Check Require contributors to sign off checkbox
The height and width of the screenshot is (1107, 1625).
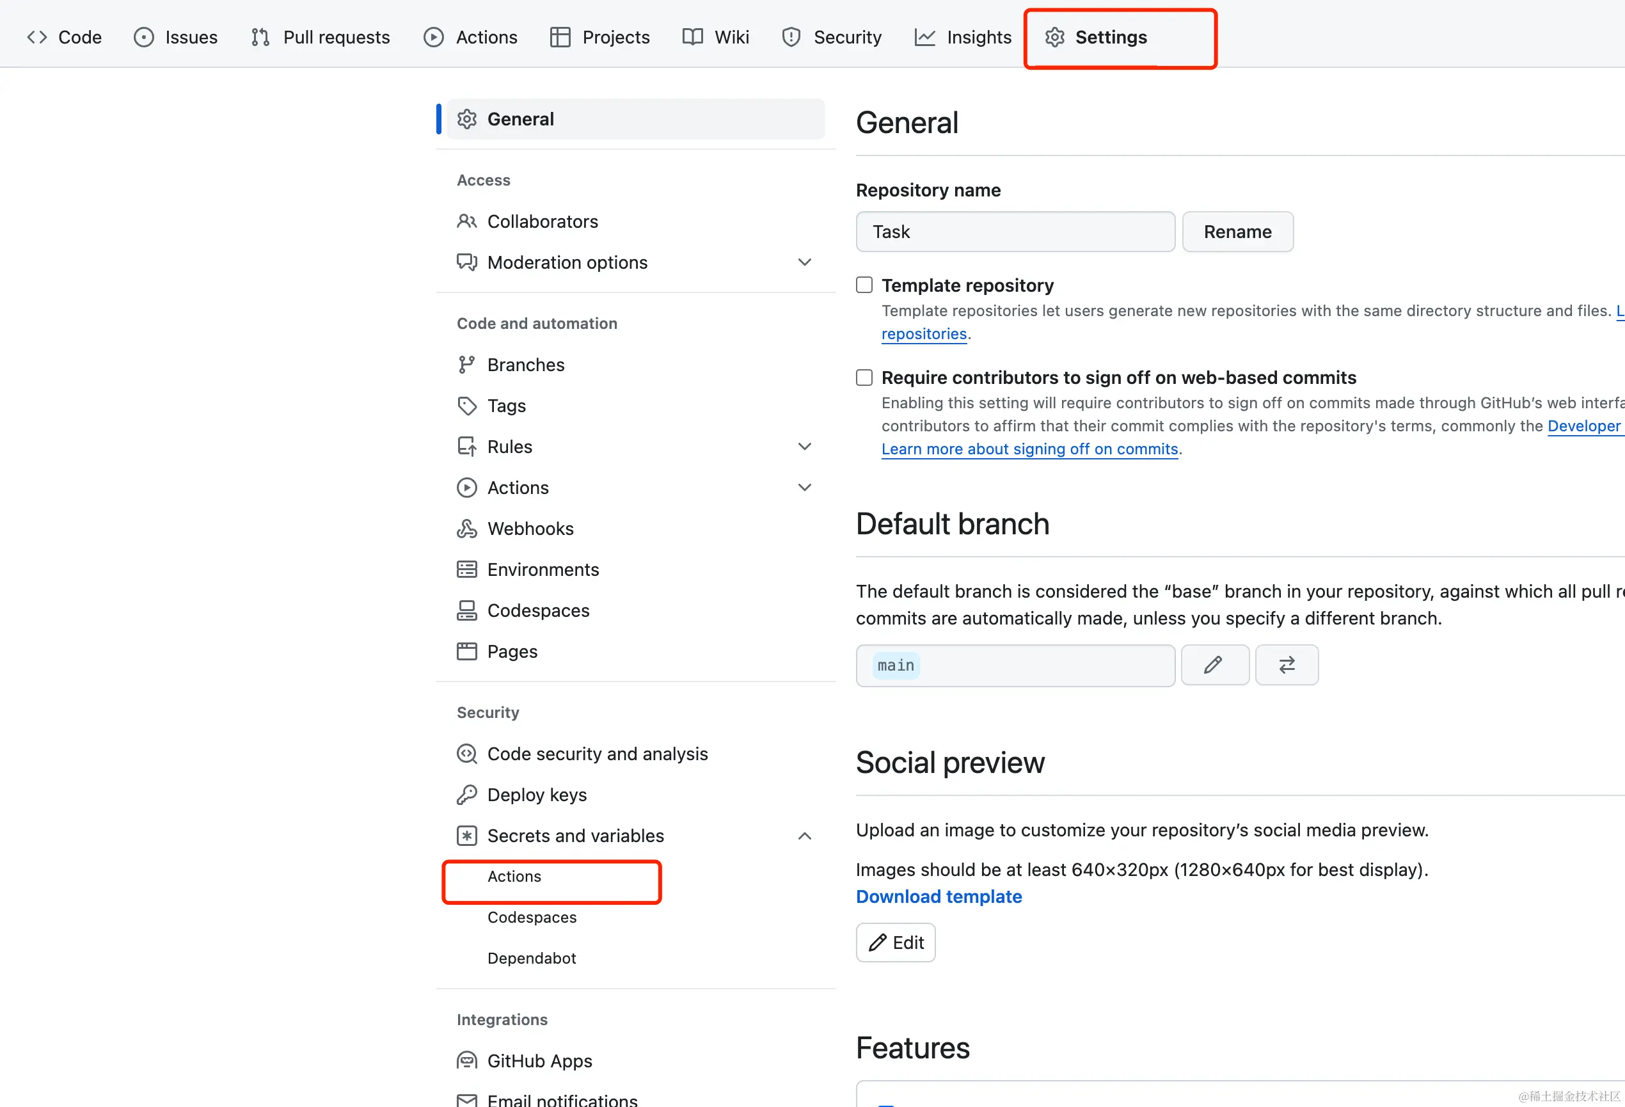864,378
